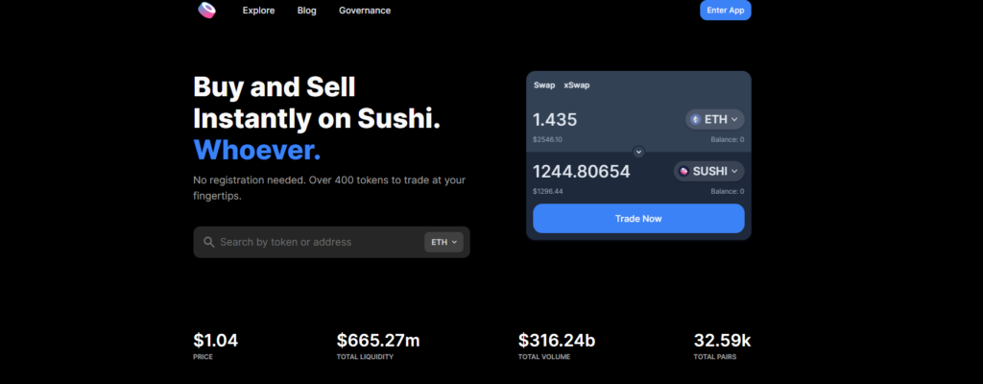Click the Trade Now button
The image size is (983, 384).
638,218
